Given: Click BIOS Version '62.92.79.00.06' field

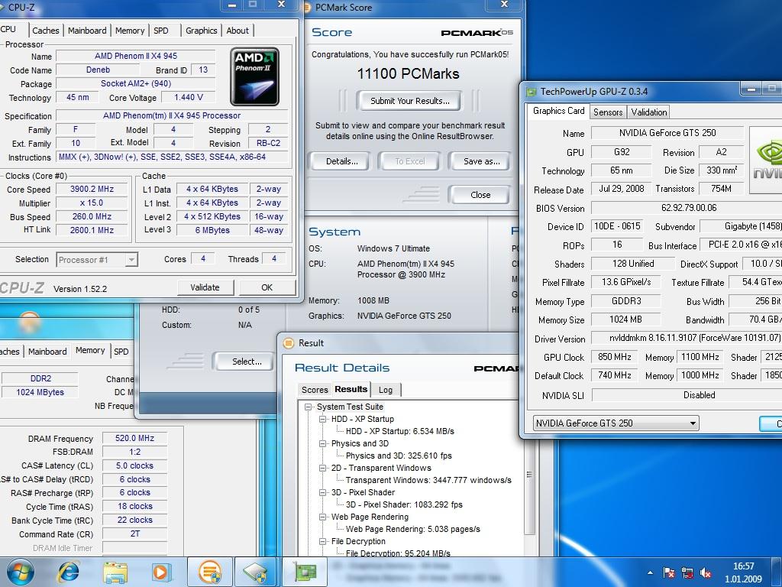Looking at the screenshot, I should (689, 208).
